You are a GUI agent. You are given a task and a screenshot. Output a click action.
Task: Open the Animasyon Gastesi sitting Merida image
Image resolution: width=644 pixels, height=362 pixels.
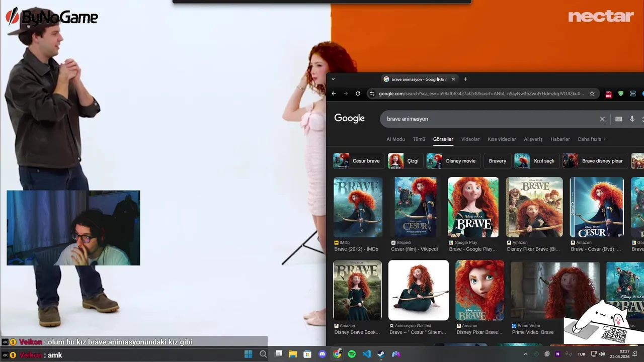419,290
